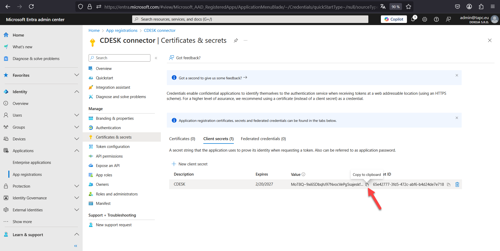Follow App registrations breadcrumb link
This screenshot has width=500, height=251.
coord(122,31)
